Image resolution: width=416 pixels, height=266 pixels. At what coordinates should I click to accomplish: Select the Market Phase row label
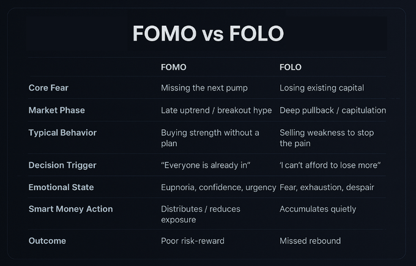coord(56,111)
